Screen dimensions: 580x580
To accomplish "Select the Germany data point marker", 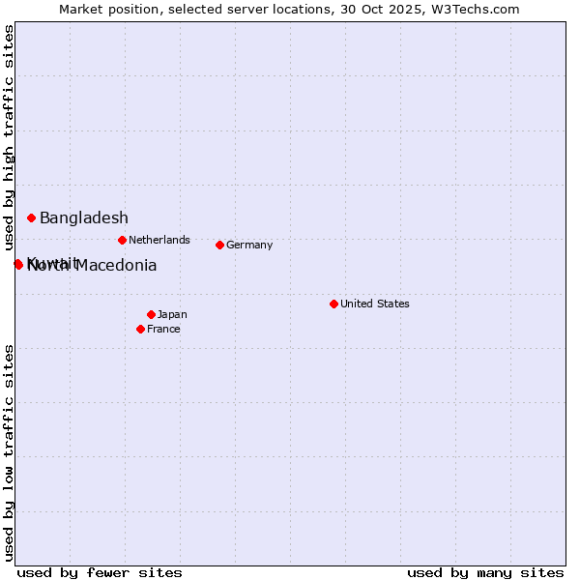I will click(220, 246).
